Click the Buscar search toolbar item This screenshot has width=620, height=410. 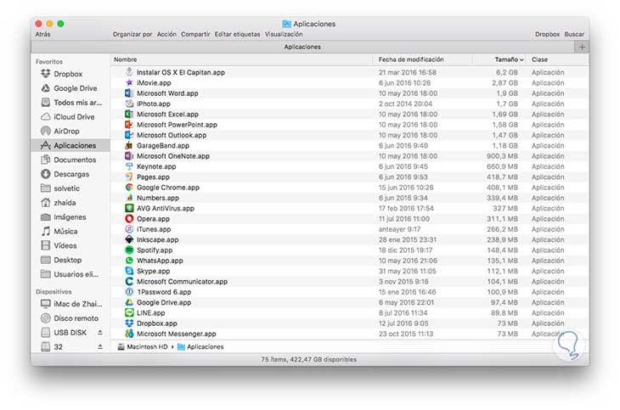574,34
